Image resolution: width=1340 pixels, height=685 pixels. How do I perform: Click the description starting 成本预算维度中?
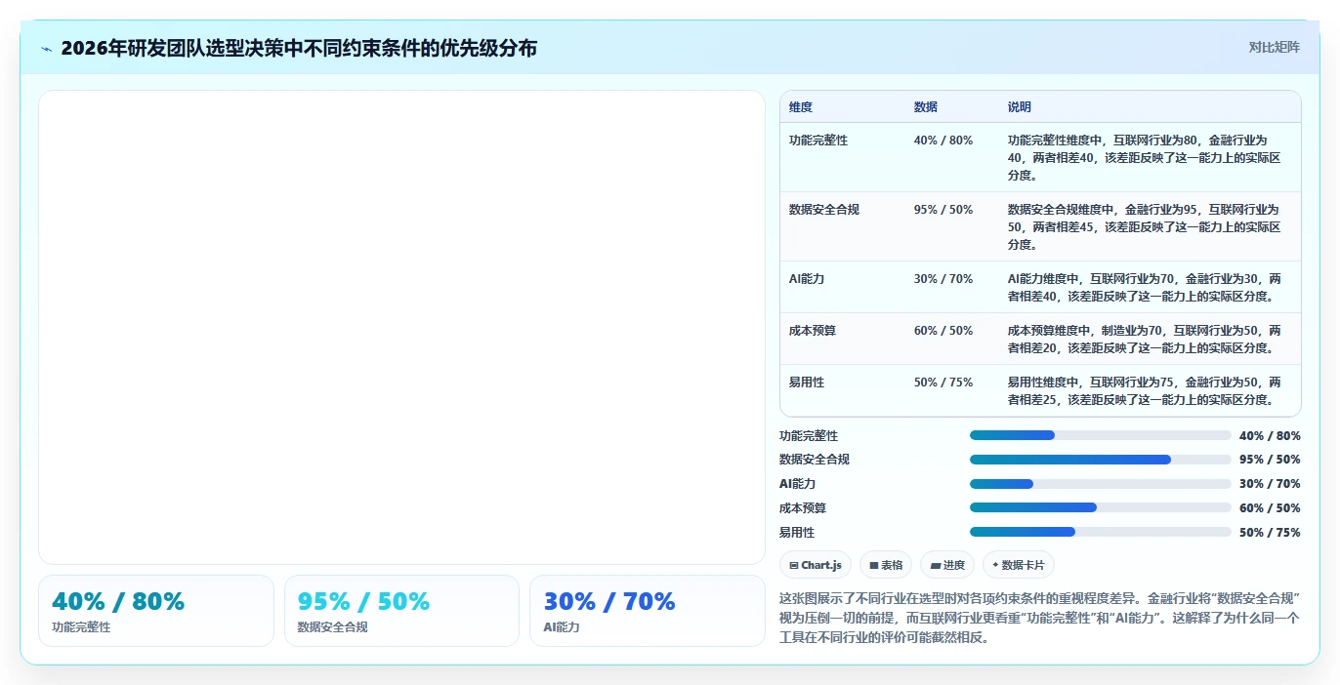[1145, 340]
